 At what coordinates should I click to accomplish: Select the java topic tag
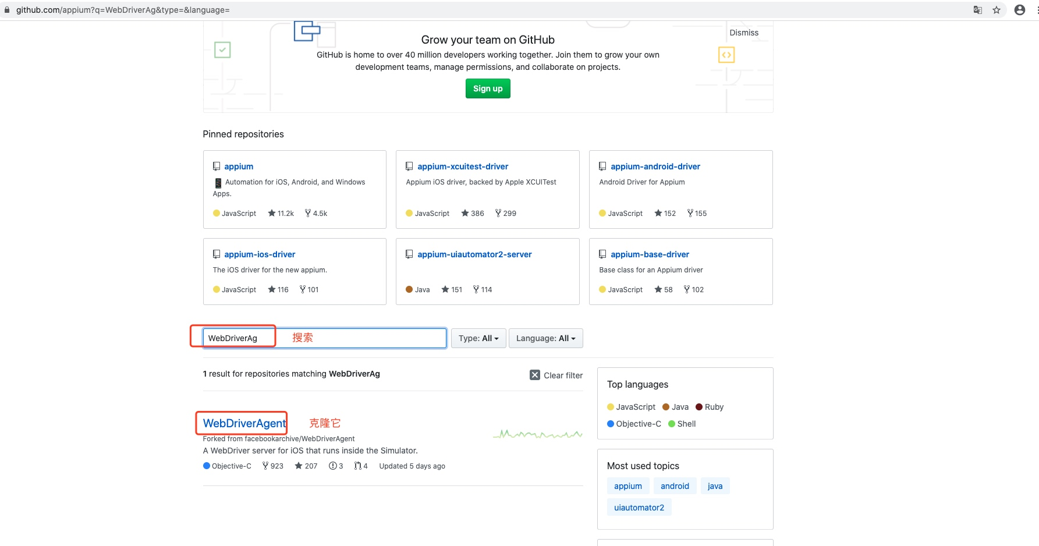coord(715,486)
